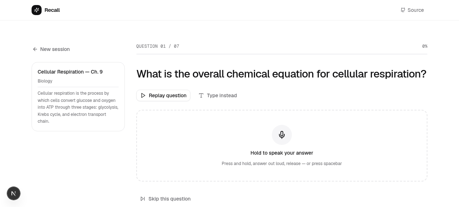Click the question progress bar
The height and width of the screenshot is (207, 459).
(282, 54)
